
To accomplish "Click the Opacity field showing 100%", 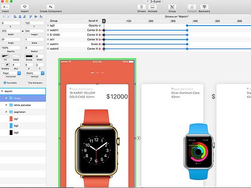I will pos(11,48).
